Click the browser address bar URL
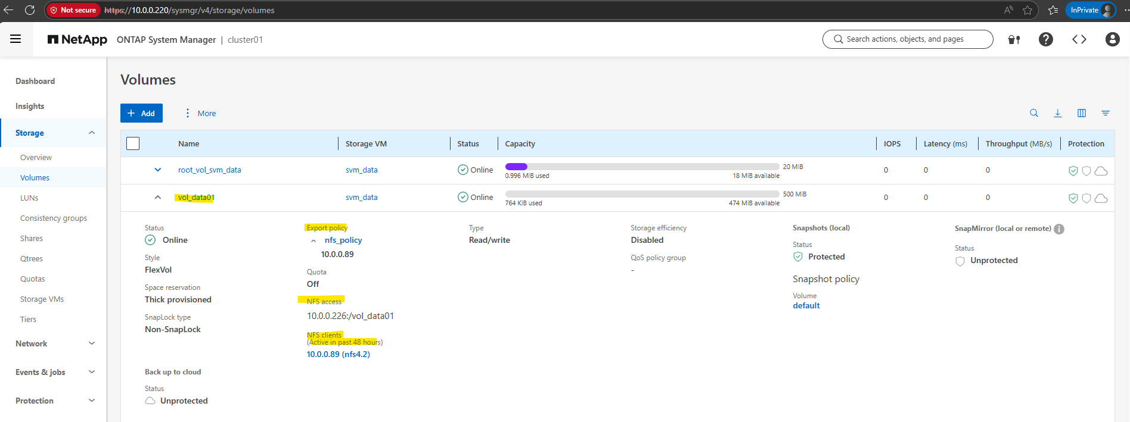This screenshot has width=1130, height=422. tap(190, 10)
